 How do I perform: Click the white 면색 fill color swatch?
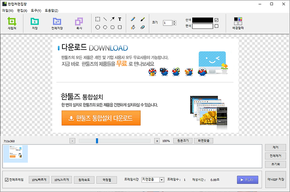point(203,26)
